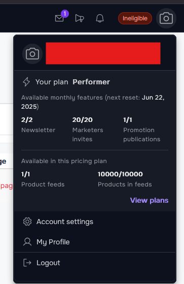184x284 pixels.
Task: Click the purple unread message badge
Action: click(x=65, y=14)
